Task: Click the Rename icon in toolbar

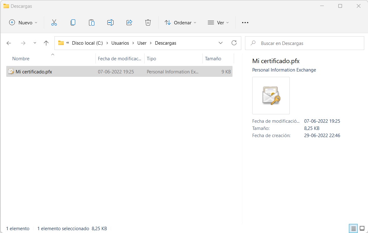Action: click(x=110, y=22)
